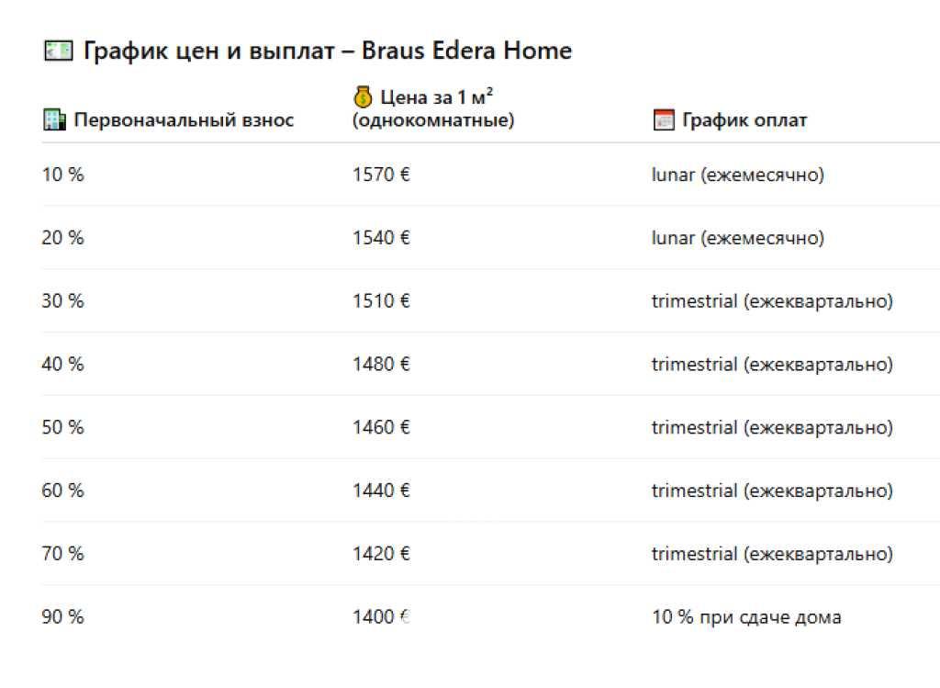Click the 30 % down payment cell

pos(62,301)
